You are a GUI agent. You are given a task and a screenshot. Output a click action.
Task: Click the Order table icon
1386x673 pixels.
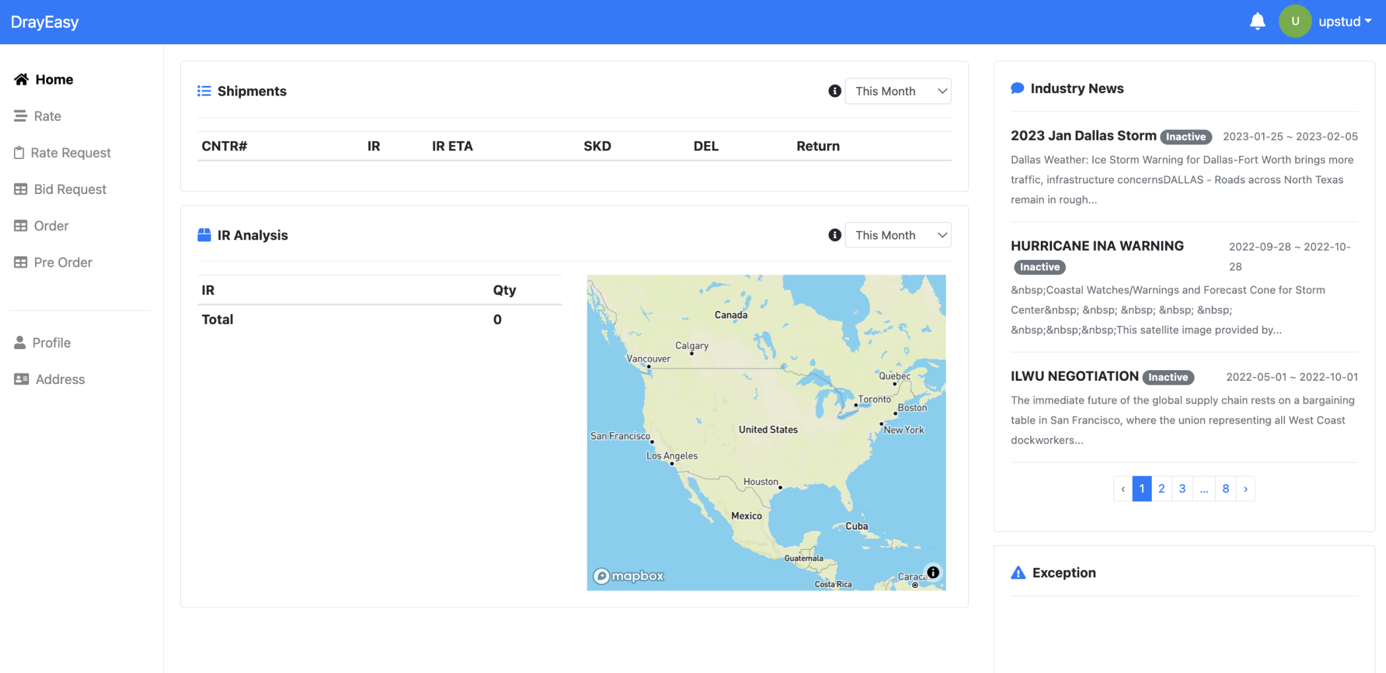coord(20,226)
